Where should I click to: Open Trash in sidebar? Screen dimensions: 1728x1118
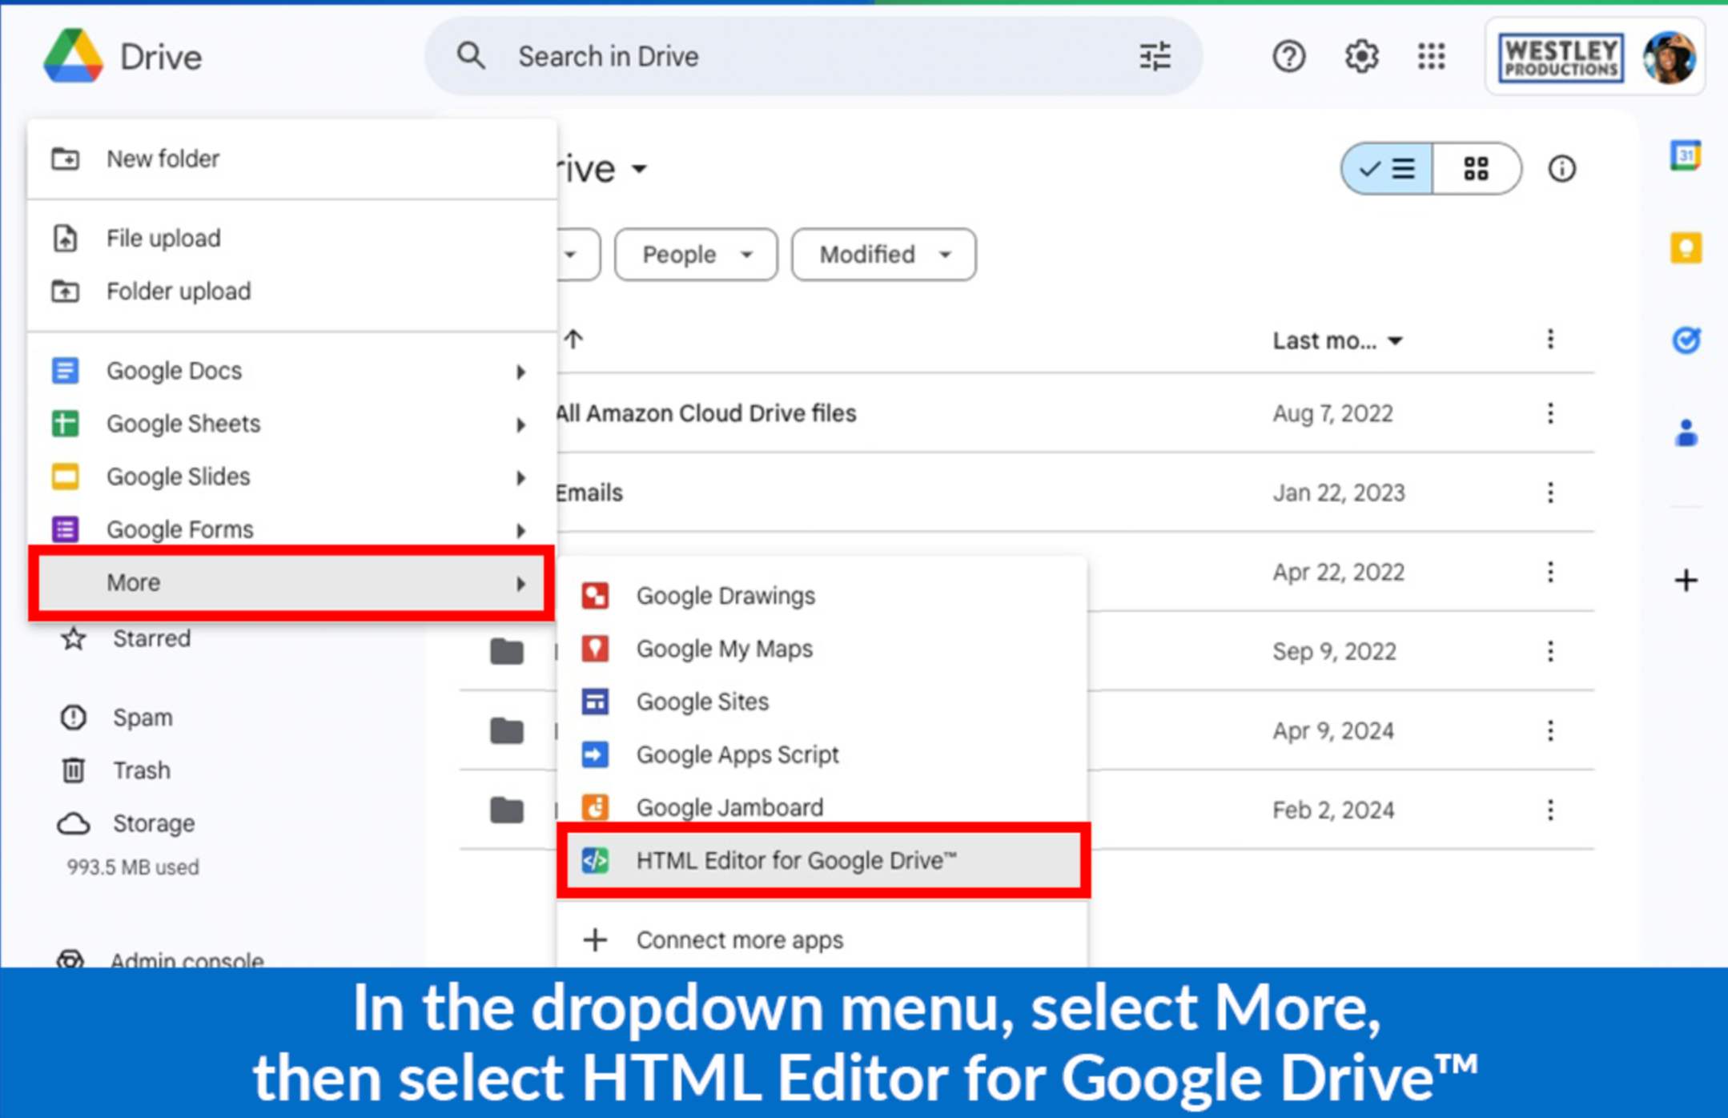tap(117, 770)
